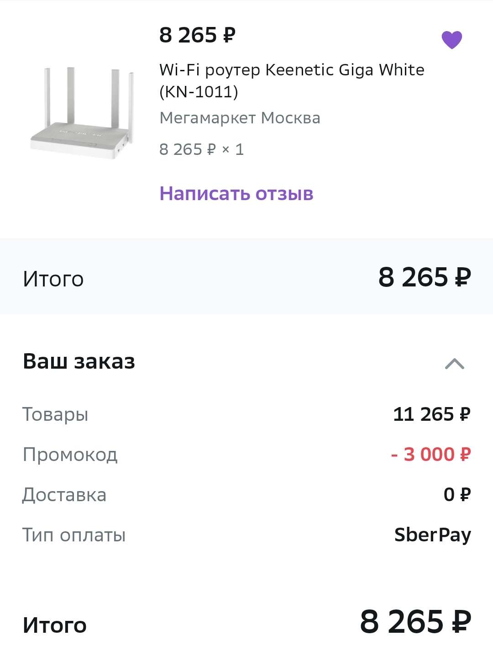Screen dimensions: 493x646
Task: Select the Промокод row label
Action: pyautogui.click(x=70, y=455)
